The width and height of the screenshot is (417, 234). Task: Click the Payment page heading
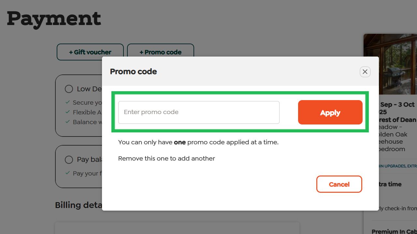[54, 19]
